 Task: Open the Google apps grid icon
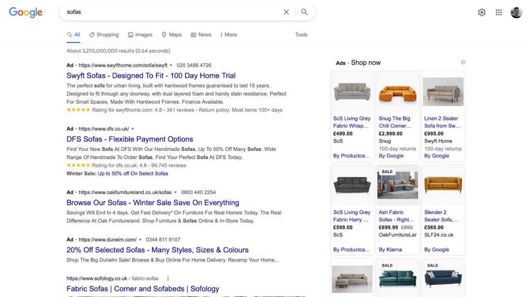point(499,12)
